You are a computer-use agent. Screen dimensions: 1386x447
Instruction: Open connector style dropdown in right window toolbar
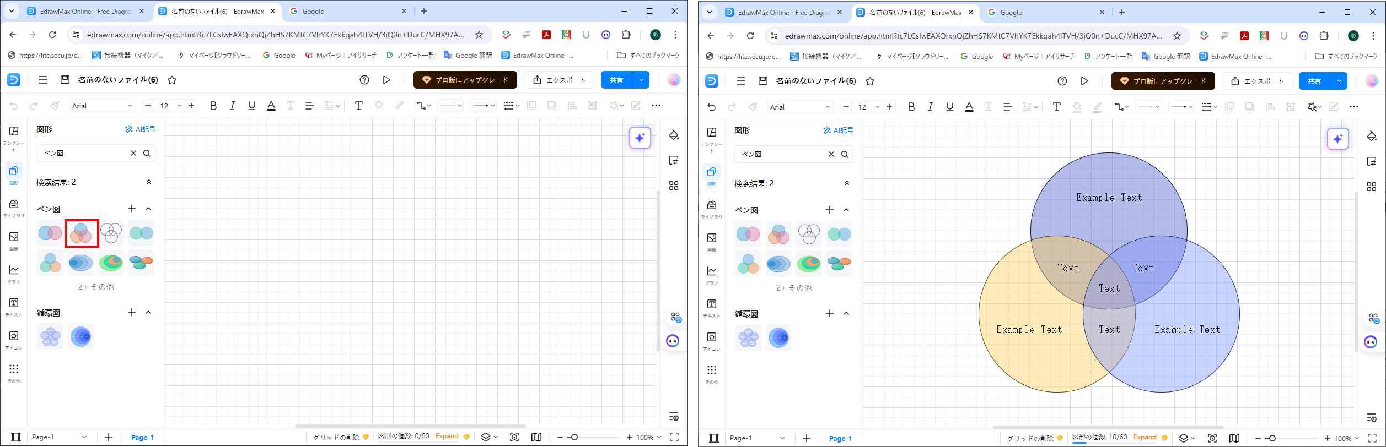point(1121,107)
